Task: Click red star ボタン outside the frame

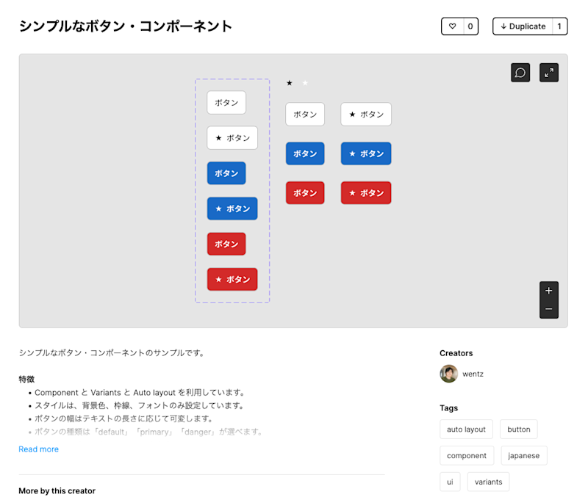Action: click(x=366, y=193)
